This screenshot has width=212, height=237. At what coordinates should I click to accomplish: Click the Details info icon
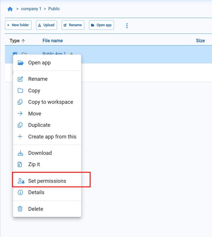point(20,192)
